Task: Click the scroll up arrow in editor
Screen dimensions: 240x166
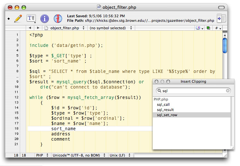Action: coord(225,35)
